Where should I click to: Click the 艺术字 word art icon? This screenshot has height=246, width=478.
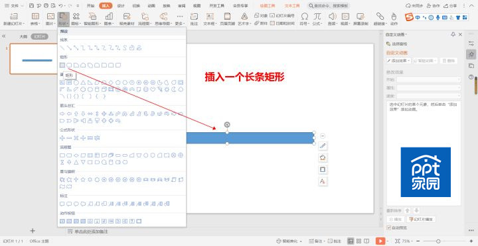coord(244,17)
